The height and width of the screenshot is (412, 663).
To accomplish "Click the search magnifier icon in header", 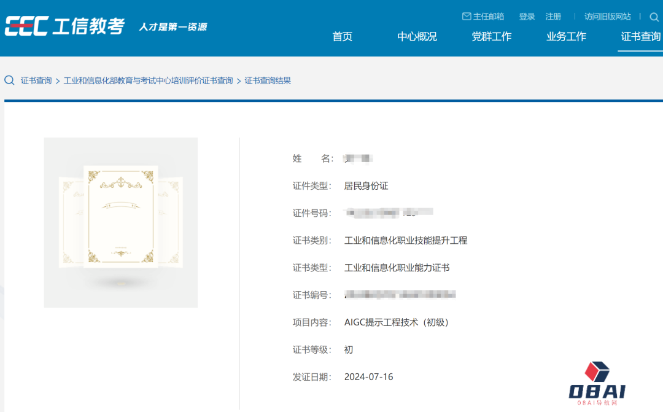I will [654, 17].
